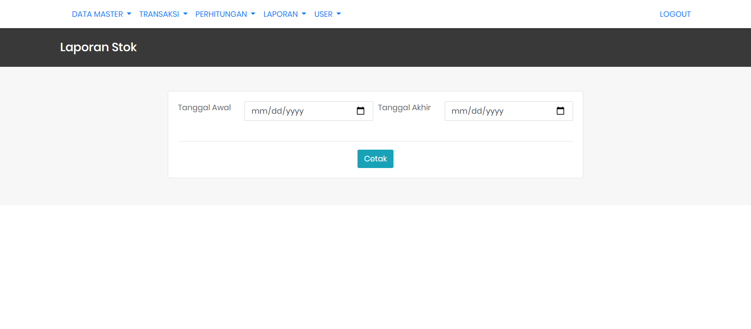Click the LOGOUT link
The image size is (751, 329).
675,14
